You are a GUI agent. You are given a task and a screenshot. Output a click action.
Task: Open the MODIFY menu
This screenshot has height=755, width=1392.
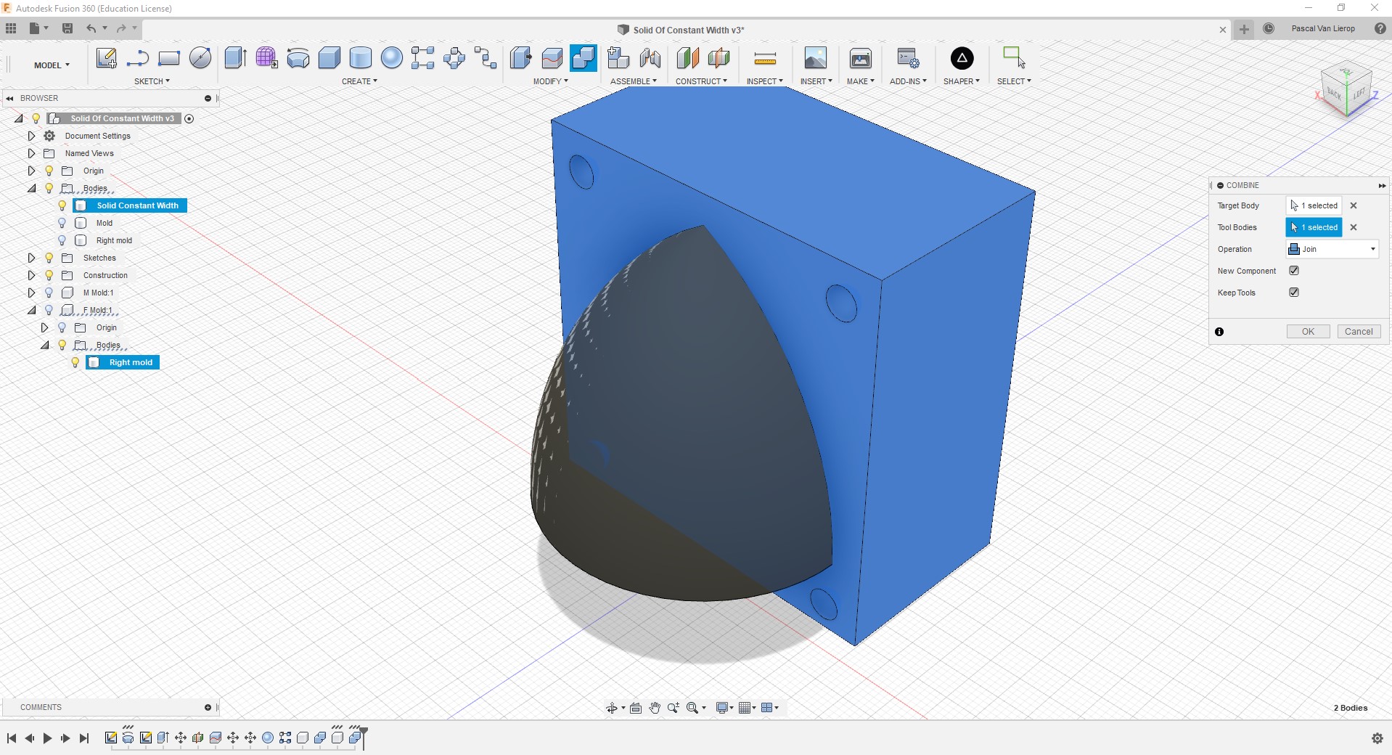coord(550,81)
